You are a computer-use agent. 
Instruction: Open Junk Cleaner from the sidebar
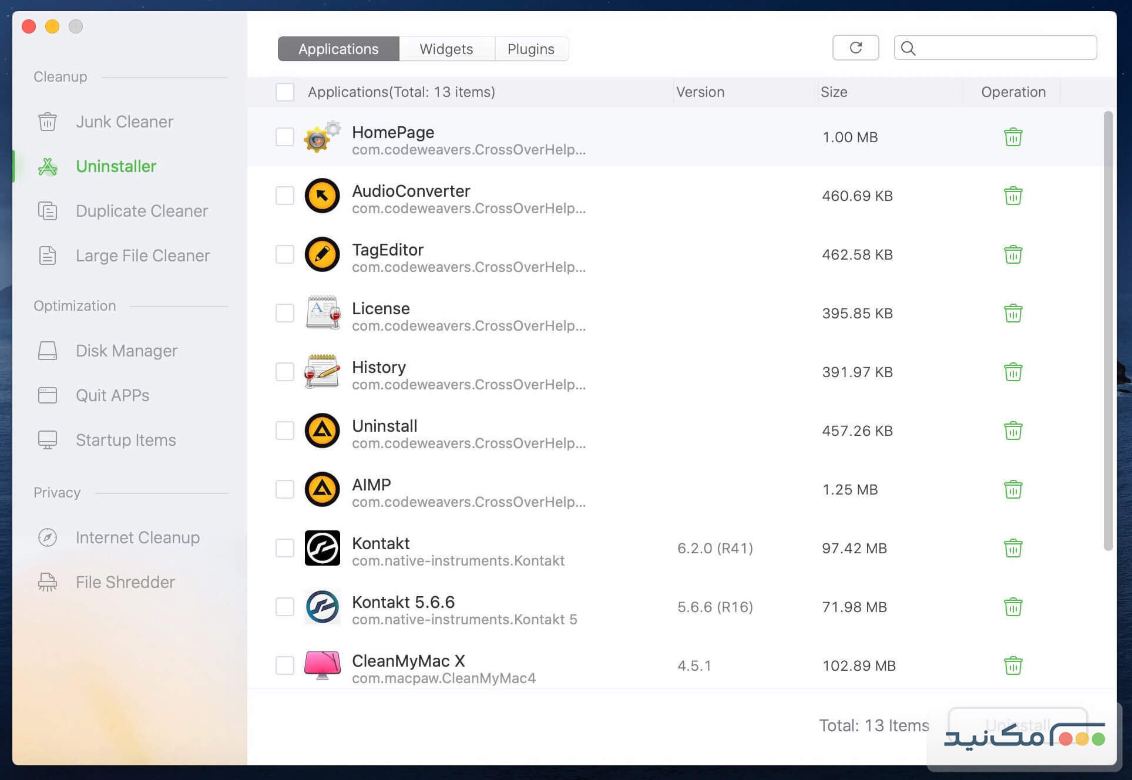click(124, 122)
